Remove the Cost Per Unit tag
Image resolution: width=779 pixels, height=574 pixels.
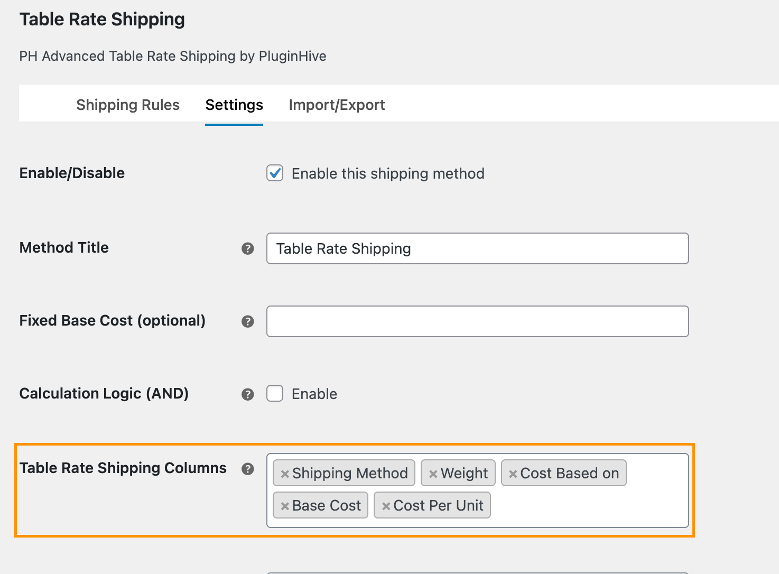pos(386,506)
